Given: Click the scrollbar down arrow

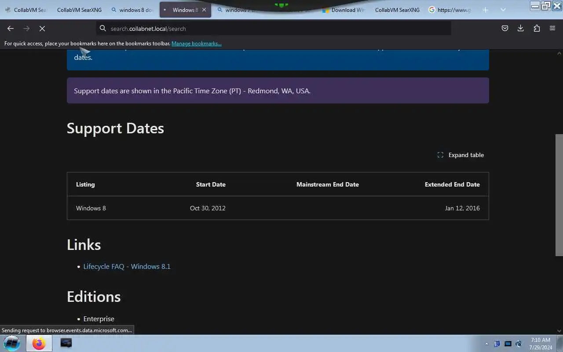Looking at the screenshot, I should 559,331.
